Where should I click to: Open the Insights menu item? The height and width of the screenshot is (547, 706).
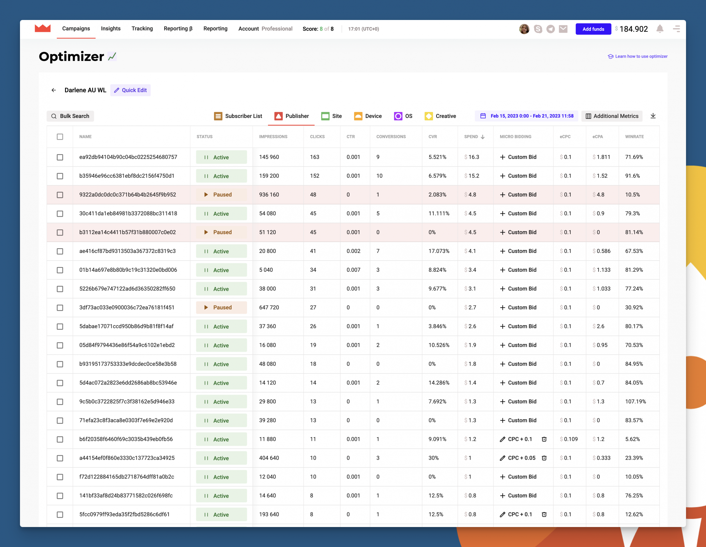[x=111, y=29]
